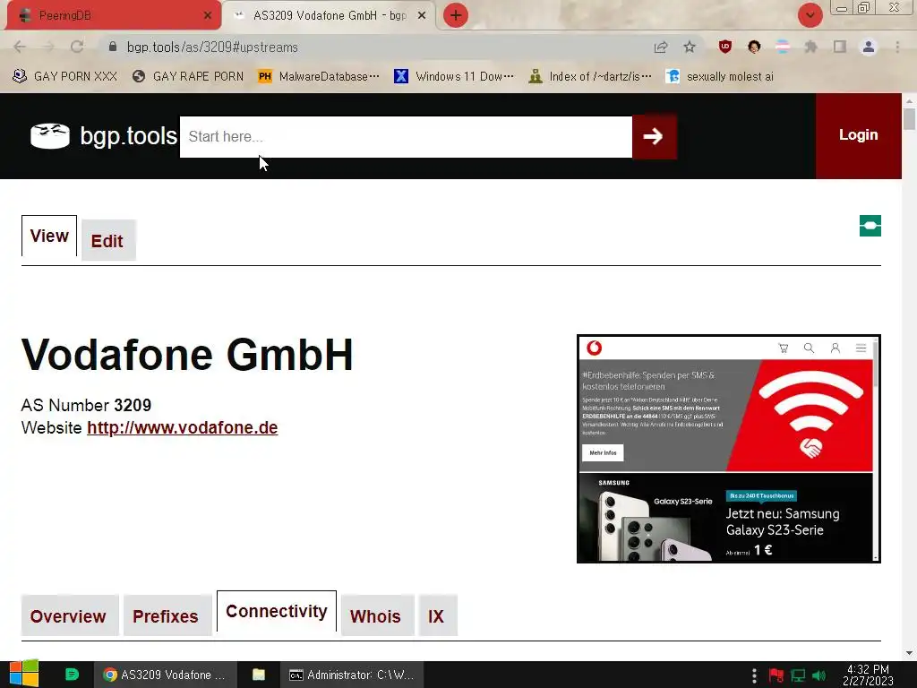The image size is (917, 688).
Task: Select the AS3209 Vodafone GmbH browser tab
Action: [330, 15]
